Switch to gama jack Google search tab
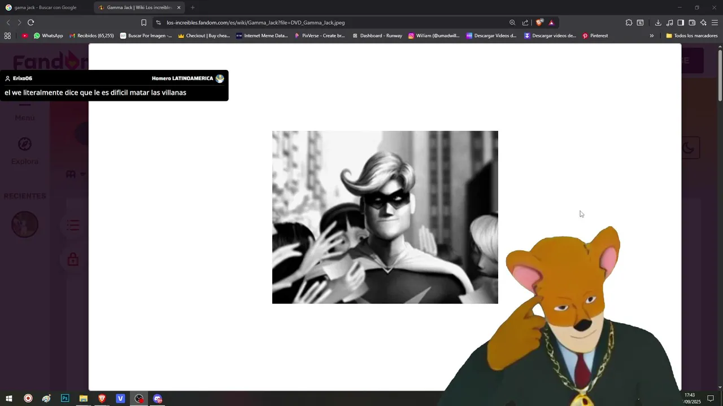The width and height of the screenshot is (723, 406). point(45,7)
